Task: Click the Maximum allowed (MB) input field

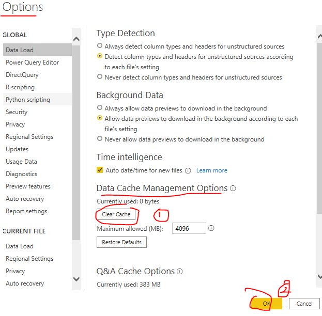Action: pyautogui.click(x=189, y=228)
